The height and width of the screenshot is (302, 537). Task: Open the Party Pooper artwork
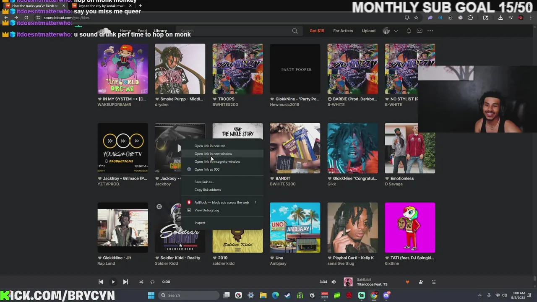click(295, 69)
